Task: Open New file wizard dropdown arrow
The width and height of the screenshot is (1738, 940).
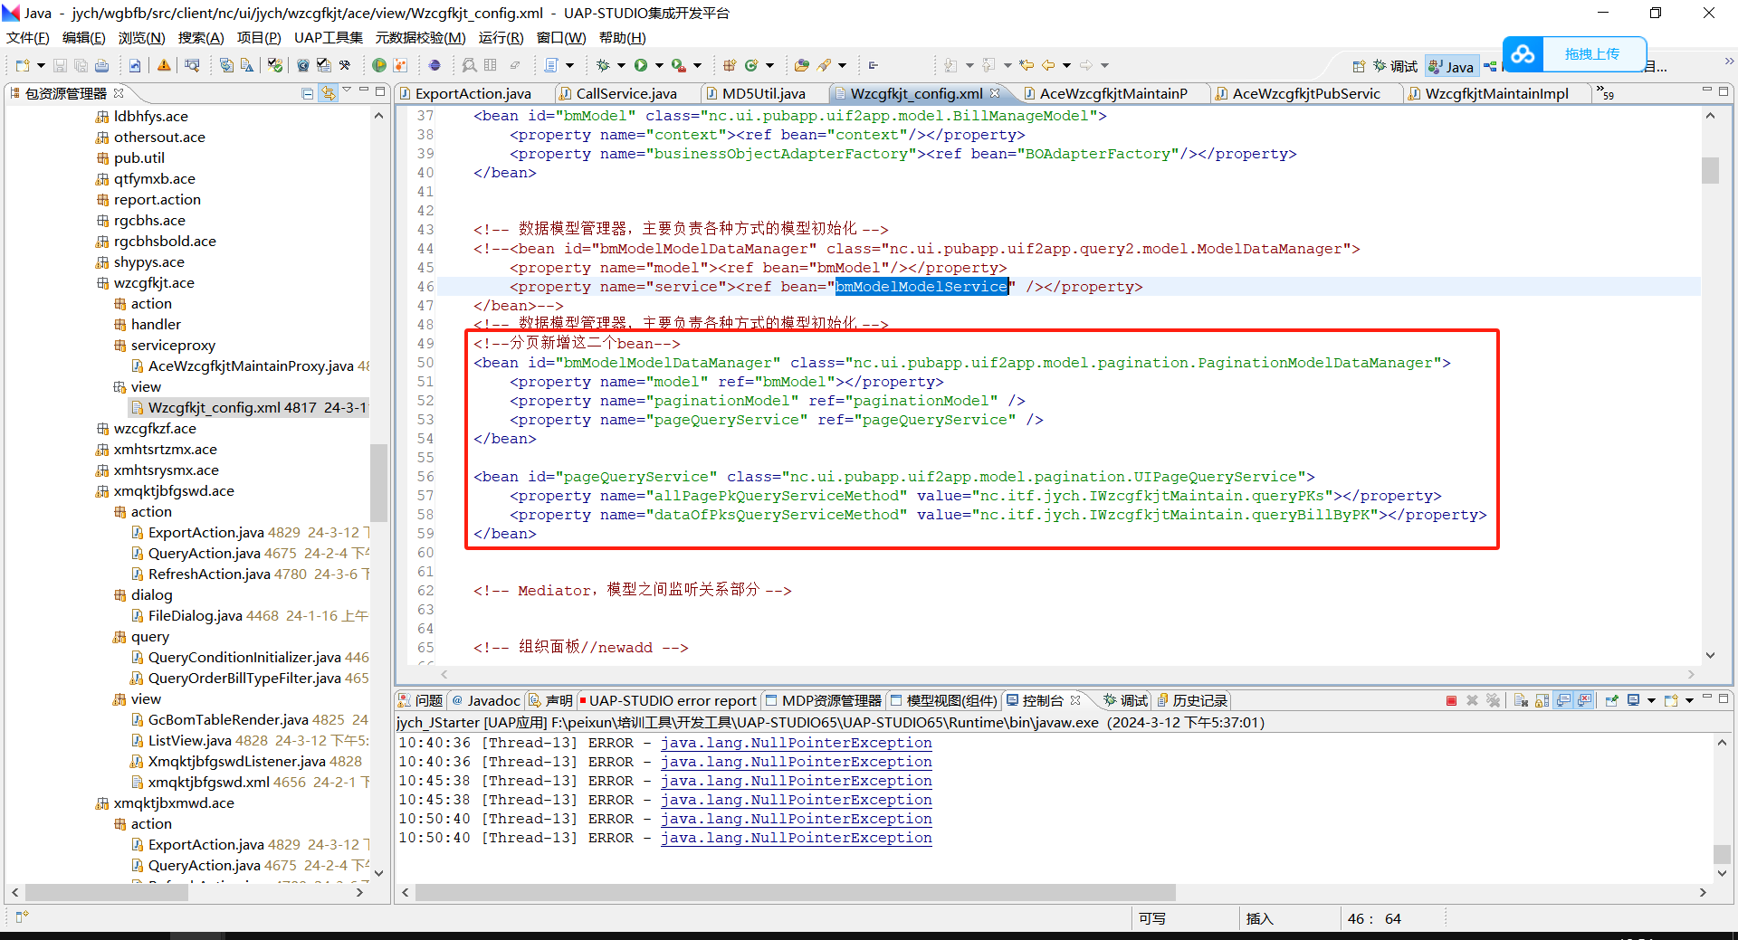Action: [41, 65]
